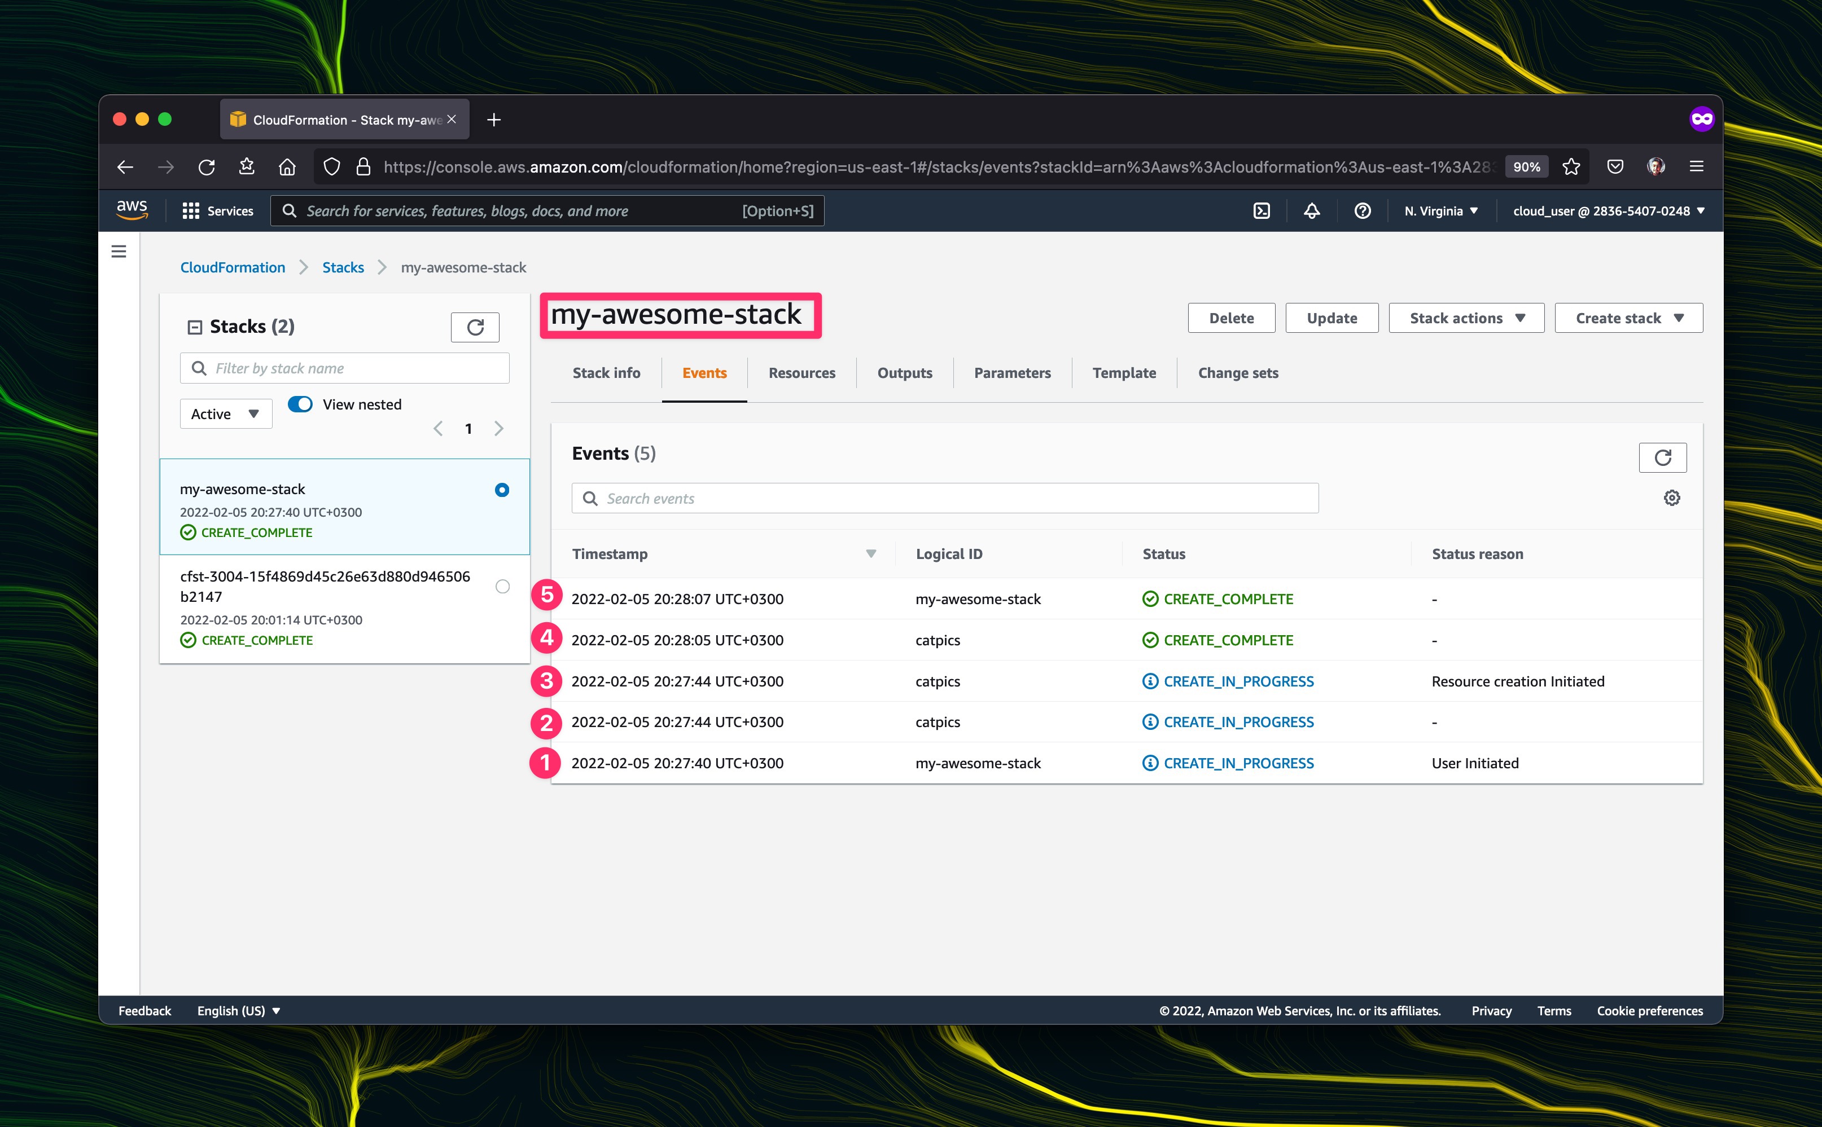This screenshot has width=1822, height=1127.
Task: Switch to the Resources tab
Action: [801, 373]
